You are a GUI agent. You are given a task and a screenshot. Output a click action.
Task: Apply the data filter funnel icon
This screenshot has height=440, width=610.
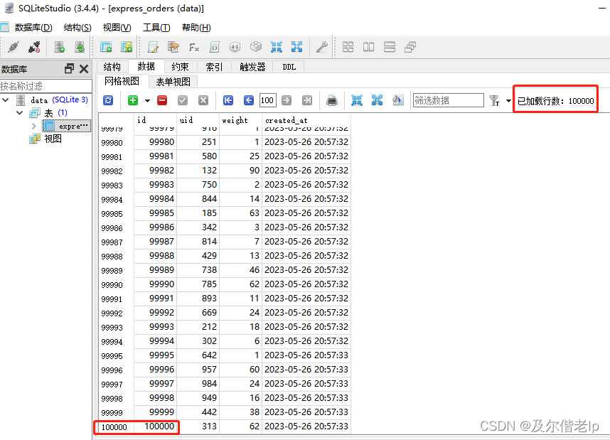494,101
